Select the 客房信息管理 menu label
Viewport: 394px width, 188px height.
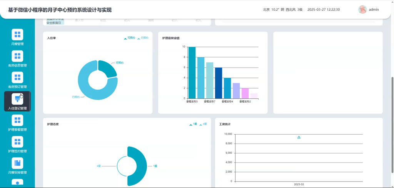(x=17, y=65)
